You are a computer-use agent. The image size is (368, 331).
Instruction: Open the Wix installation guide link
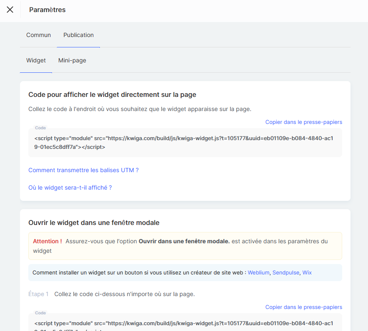pyautogui.click(x=307, y=273)
